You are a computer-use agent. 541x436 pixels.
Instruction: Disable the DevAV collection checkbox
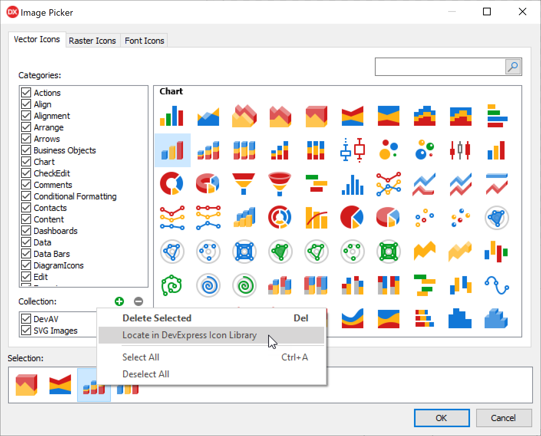(26, 319)
